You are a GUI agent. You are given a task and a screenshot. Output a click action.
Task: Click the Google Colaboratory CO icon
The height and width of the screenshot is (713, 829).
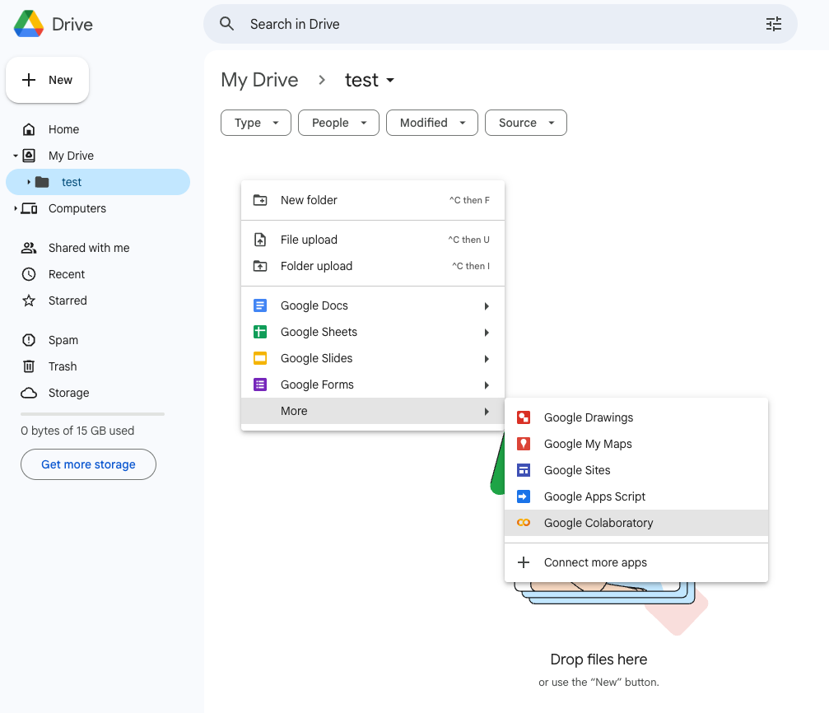pos(524,523)
